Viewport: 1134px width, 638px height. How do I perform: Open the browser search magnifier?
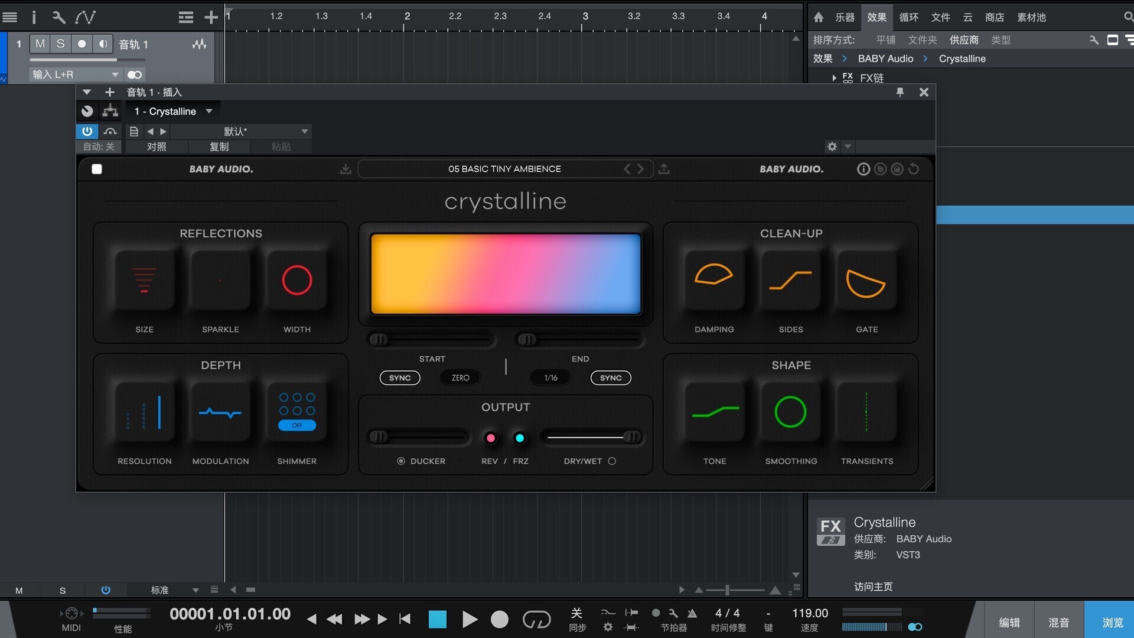click(1129, 17)
